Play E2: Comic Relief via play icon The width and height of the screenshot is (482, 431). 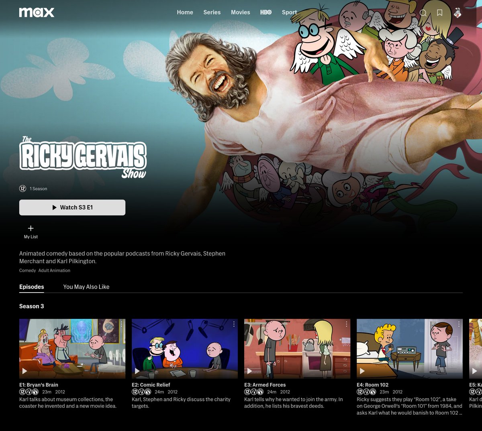click(x=137, y=371)
